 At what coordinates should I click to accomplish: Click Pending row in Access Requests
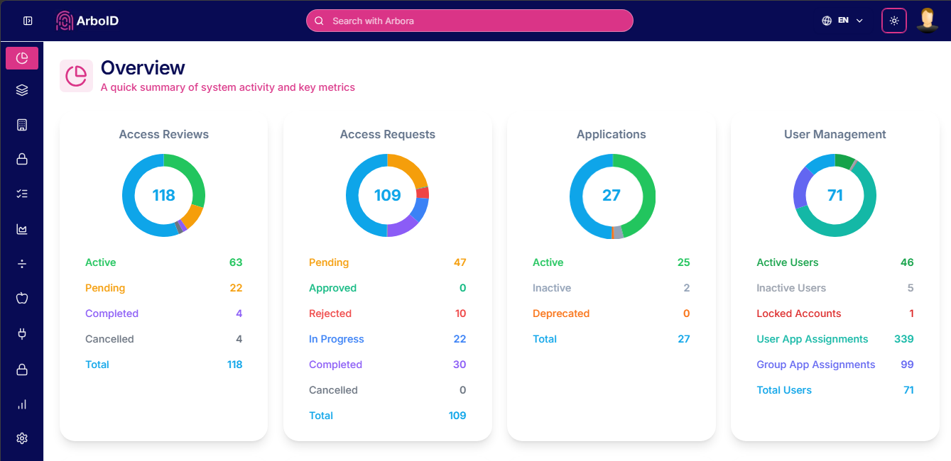point(388,262)
